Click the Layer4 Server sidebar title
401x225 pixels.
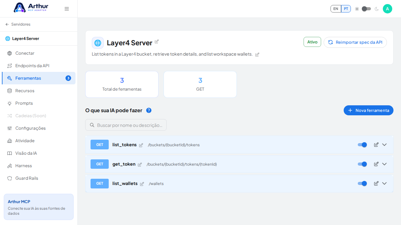point(26,38)
